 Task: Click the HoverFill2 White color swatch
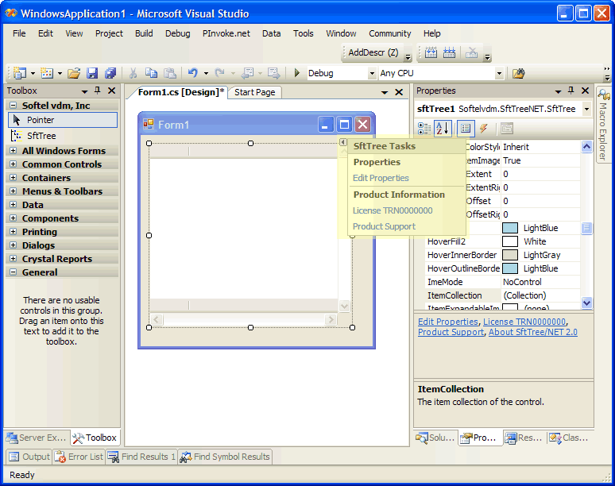tap(510, 241)
